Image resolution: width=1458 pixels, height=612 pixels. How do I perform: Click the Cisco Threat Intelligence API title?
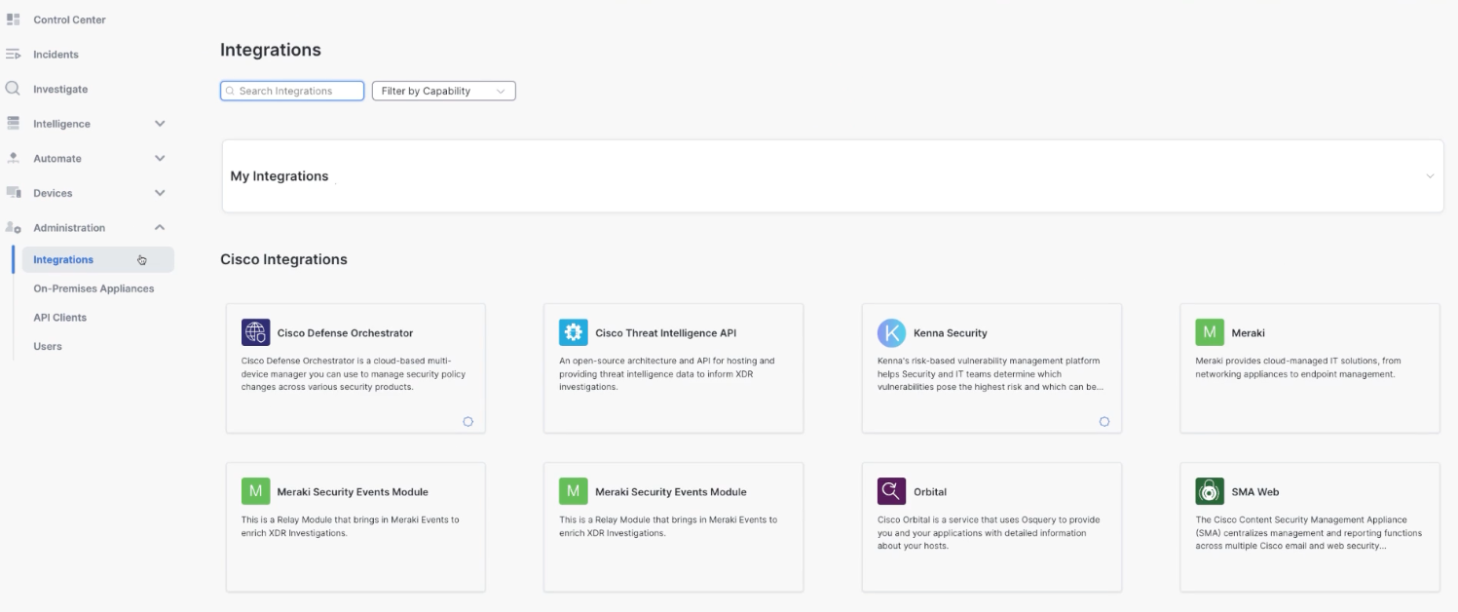665,332
